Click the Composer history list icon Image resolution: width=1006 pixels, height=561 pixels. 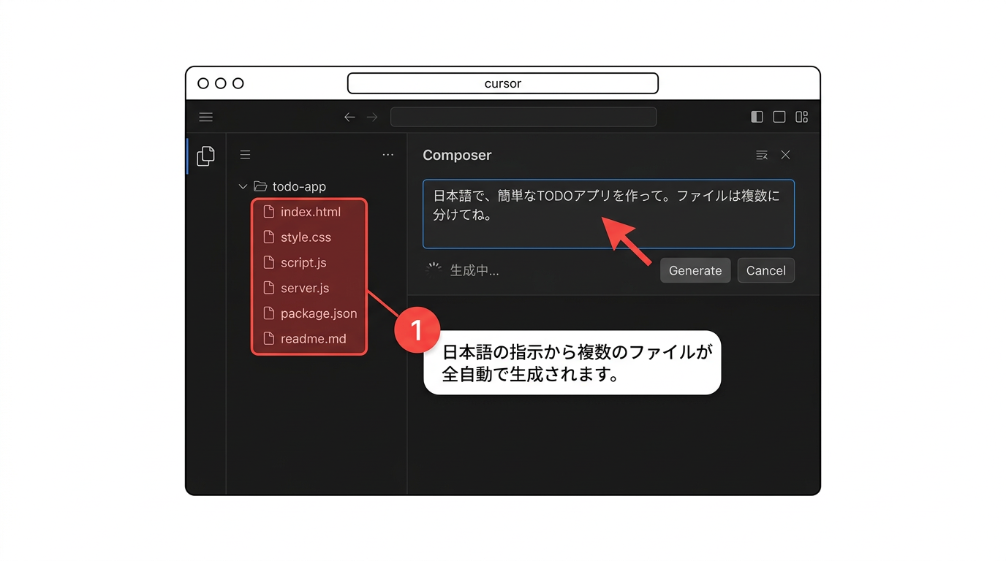(x=762, y=155)
